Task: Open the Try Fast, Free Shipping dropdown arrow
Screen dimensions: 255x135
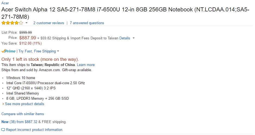Action: 58,51
